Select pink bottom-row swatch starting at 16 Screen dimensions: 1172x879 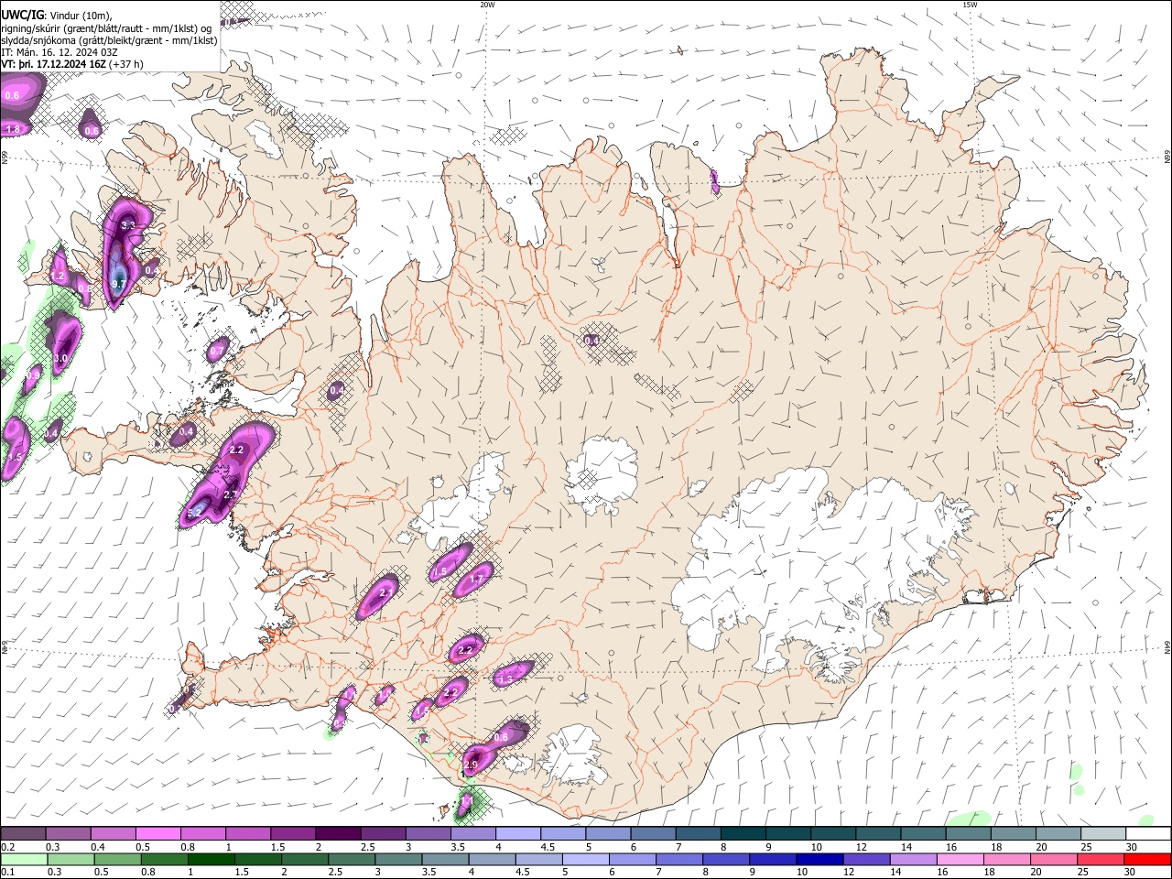pyautogui.click(x=959, y=859)
